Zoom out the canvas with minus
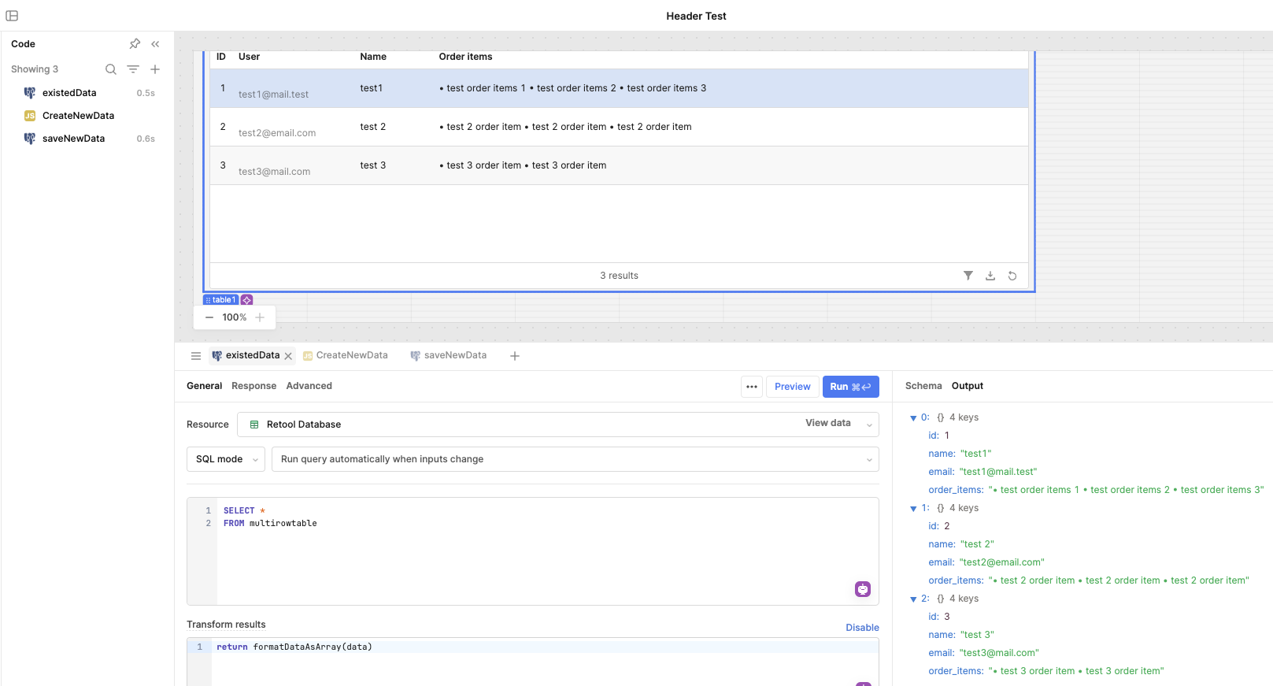The width and height of the screenshot is (1273, 686). click(x=209, y=317)
